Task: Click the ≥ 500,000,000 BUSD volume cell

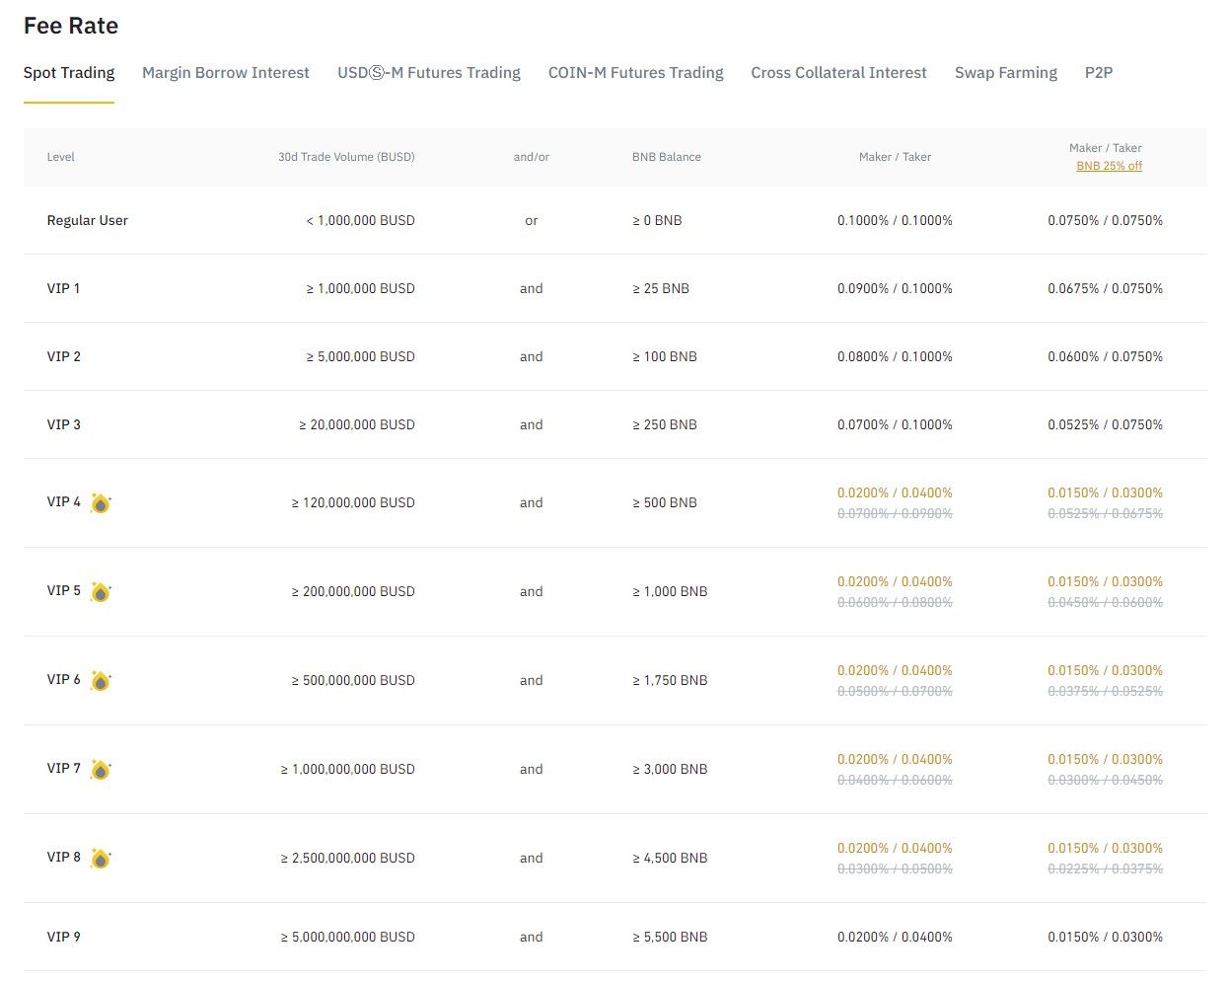Action: 353,681
